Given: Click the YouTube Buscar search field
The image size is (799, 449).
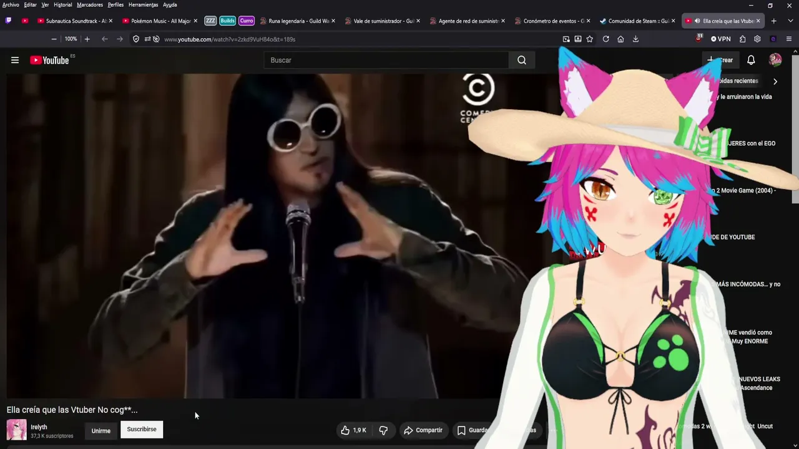Looking at the screenshot, I should [386, 60].
